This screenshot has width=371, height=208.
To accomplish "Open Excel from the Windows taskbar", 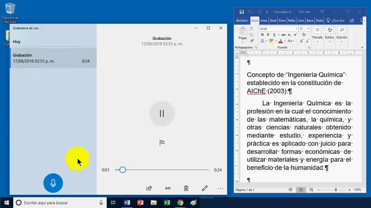I will point(167,202).
